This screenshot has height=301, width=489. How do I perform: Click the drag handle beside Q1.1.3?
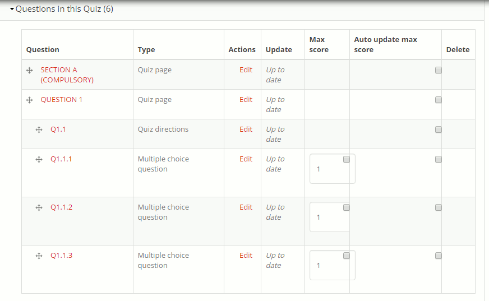(39, 256)
